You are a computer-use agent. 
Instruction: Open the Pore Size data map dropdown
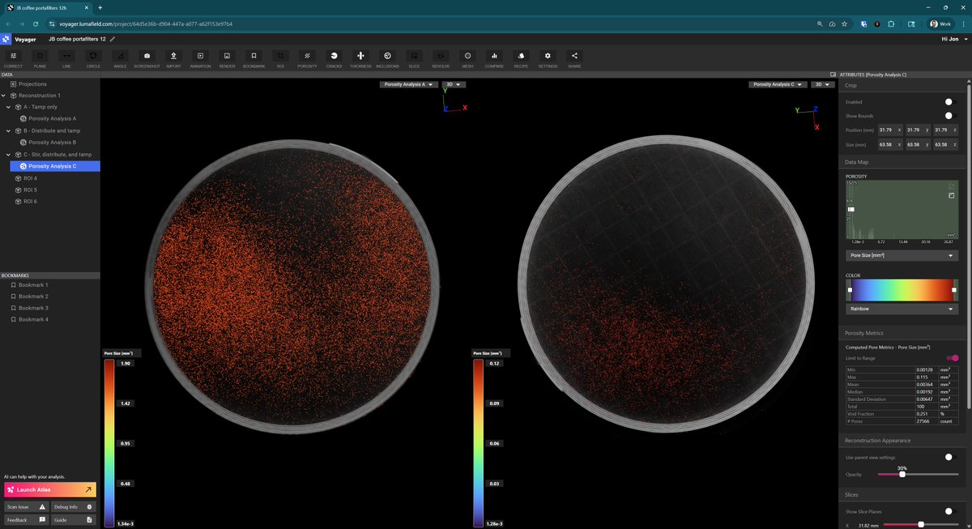[902, 254]
